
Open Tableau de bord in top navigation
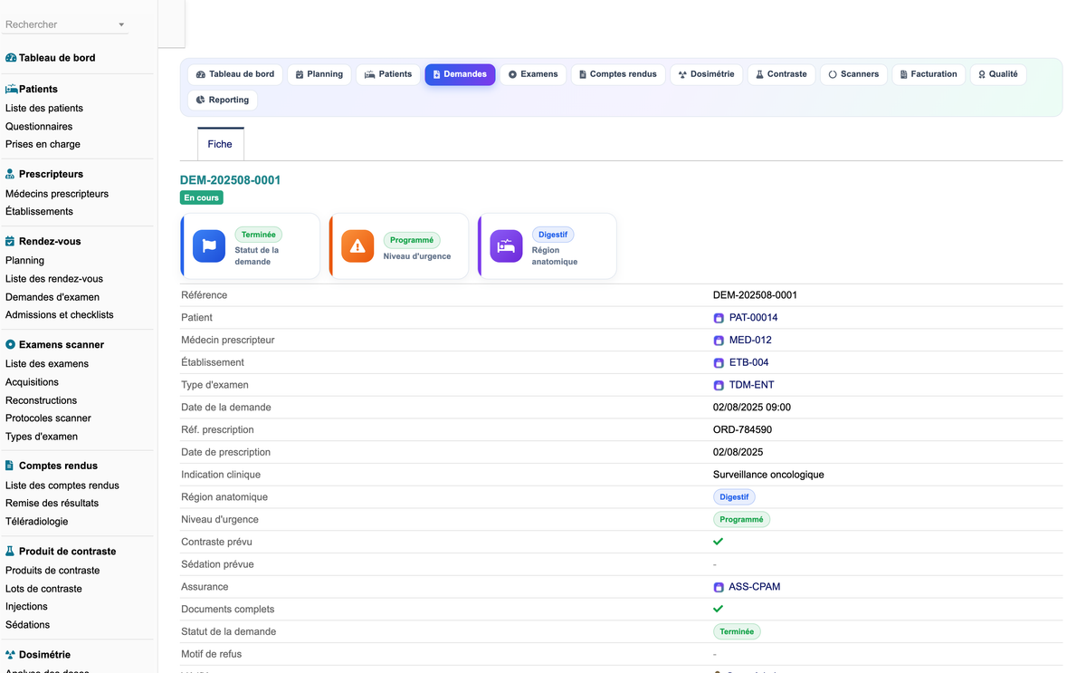[235, 74]
